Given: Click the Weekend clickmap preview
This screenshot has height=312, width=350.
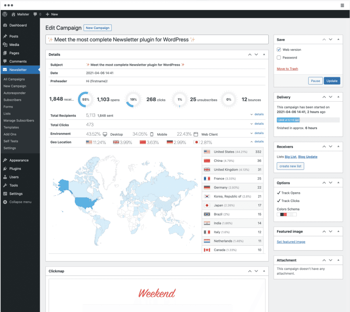Looking at the screenshot, I should tap(157, 293).
